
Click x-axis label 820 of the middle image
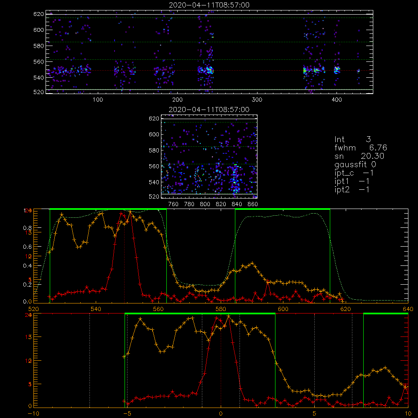221,204
